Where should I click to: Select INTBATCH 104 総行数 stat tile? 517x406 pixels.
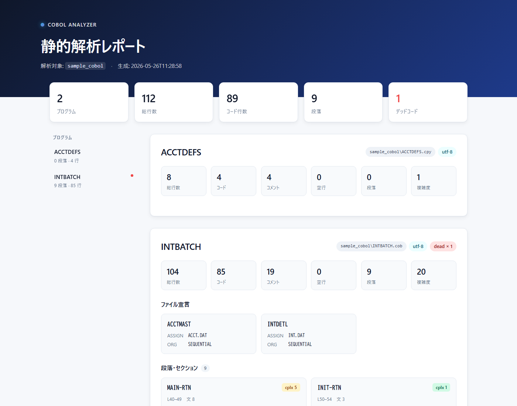184,275
